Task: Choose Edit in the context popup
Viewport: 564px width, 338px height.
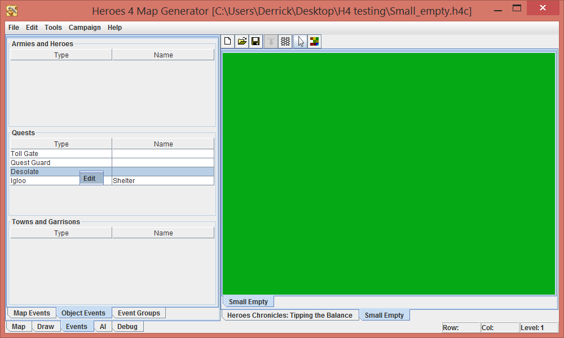Action: (x=91, y=178)
